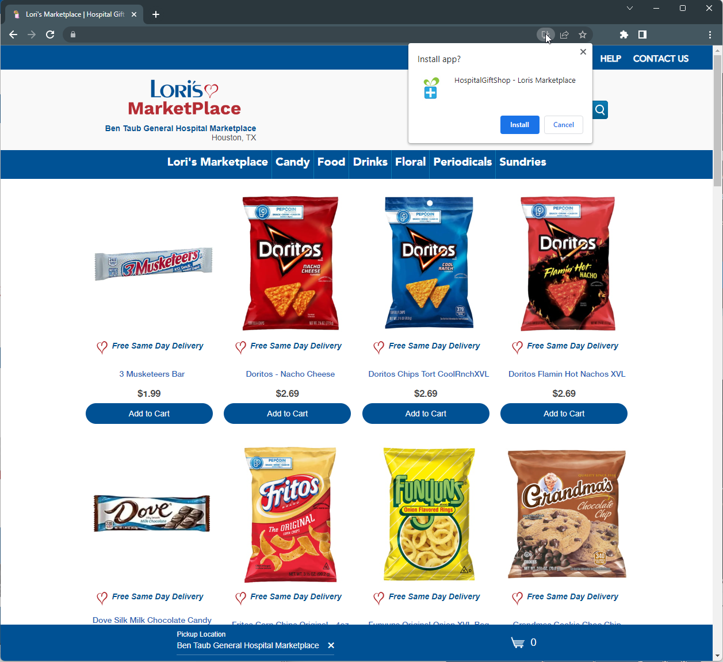Add 3 Musketeers Bar to cart
723x662 pixels.
tap(149, 414)
